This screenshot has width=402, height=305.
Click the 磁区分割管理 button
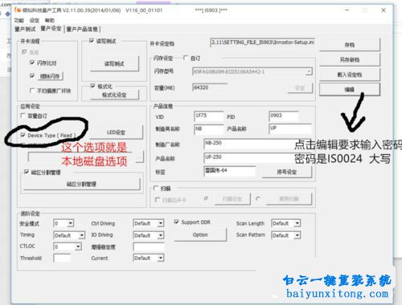[81, 184]
